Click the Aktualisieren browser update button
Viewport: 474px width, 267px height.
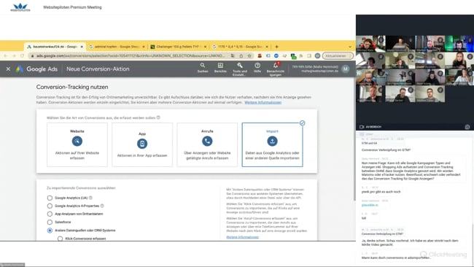point(338,55)
